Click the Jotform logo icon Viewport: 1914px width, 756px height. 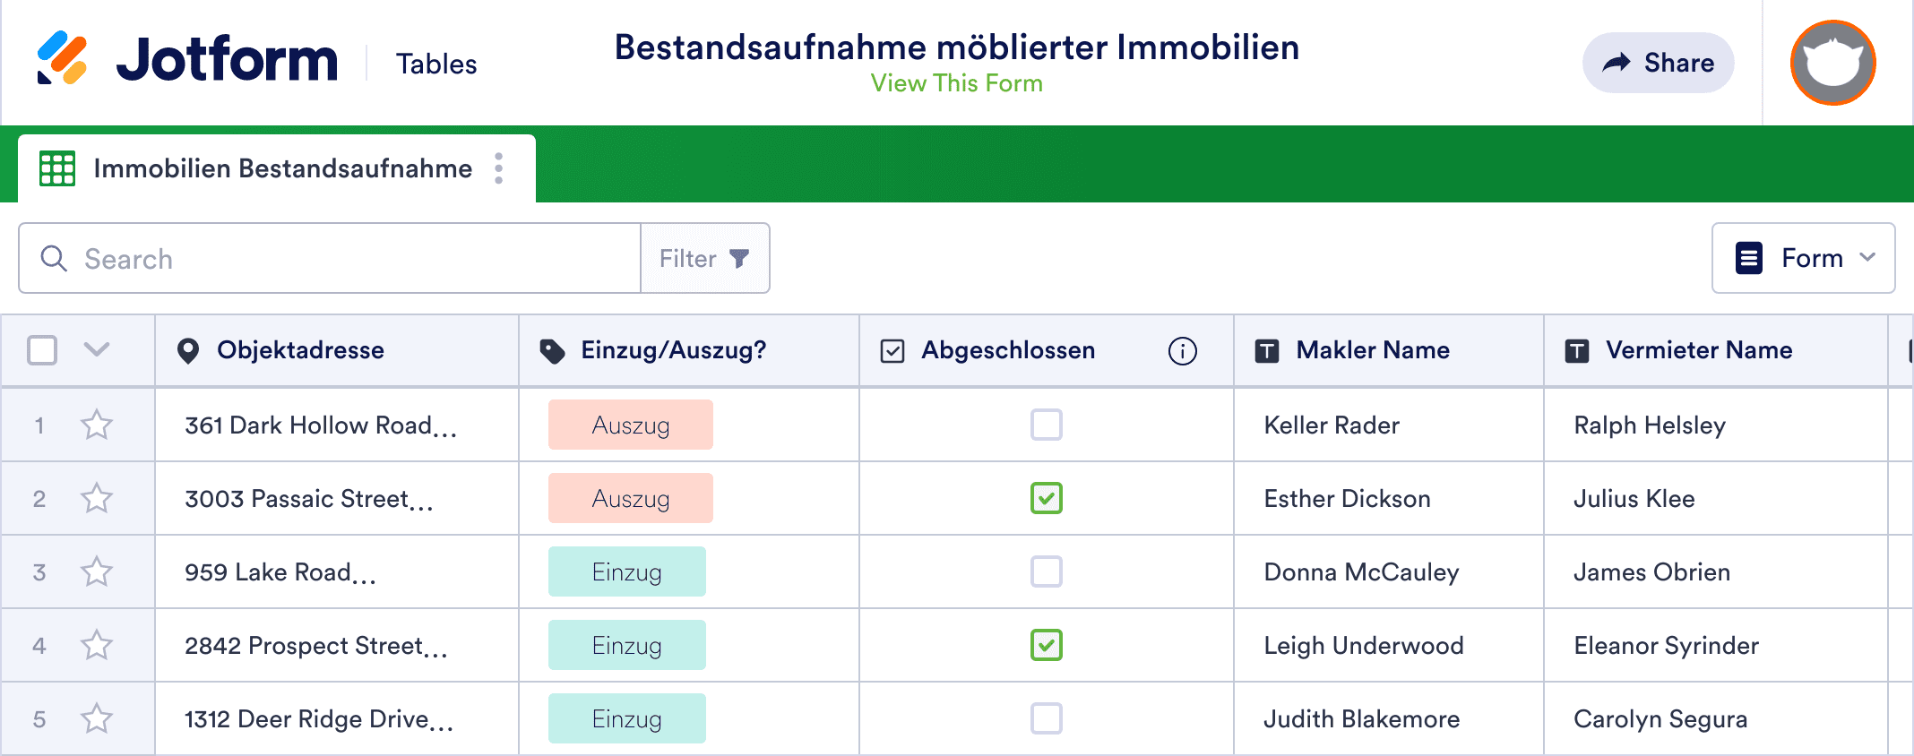62,58
